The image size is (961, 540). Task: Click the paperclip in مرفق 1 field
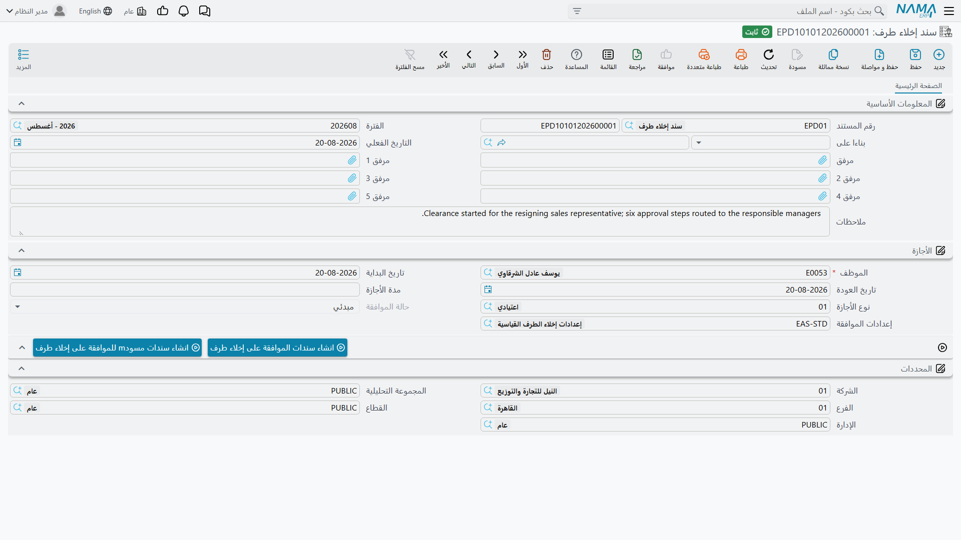click(352, 160)
